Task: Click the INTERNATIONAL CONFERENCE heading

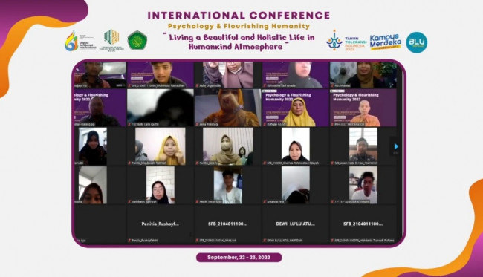Action: [239, 16]
